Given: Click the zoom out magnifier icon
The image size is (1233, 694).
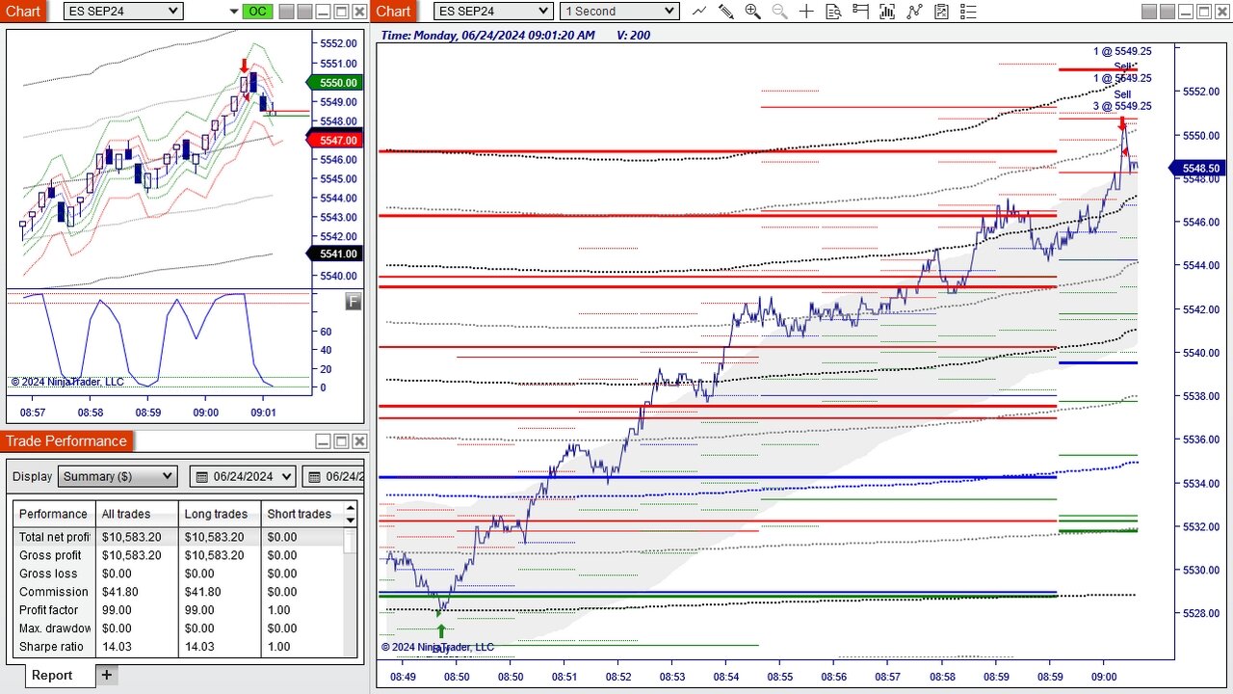Looking at the screenshot, I should pos(779,12).
